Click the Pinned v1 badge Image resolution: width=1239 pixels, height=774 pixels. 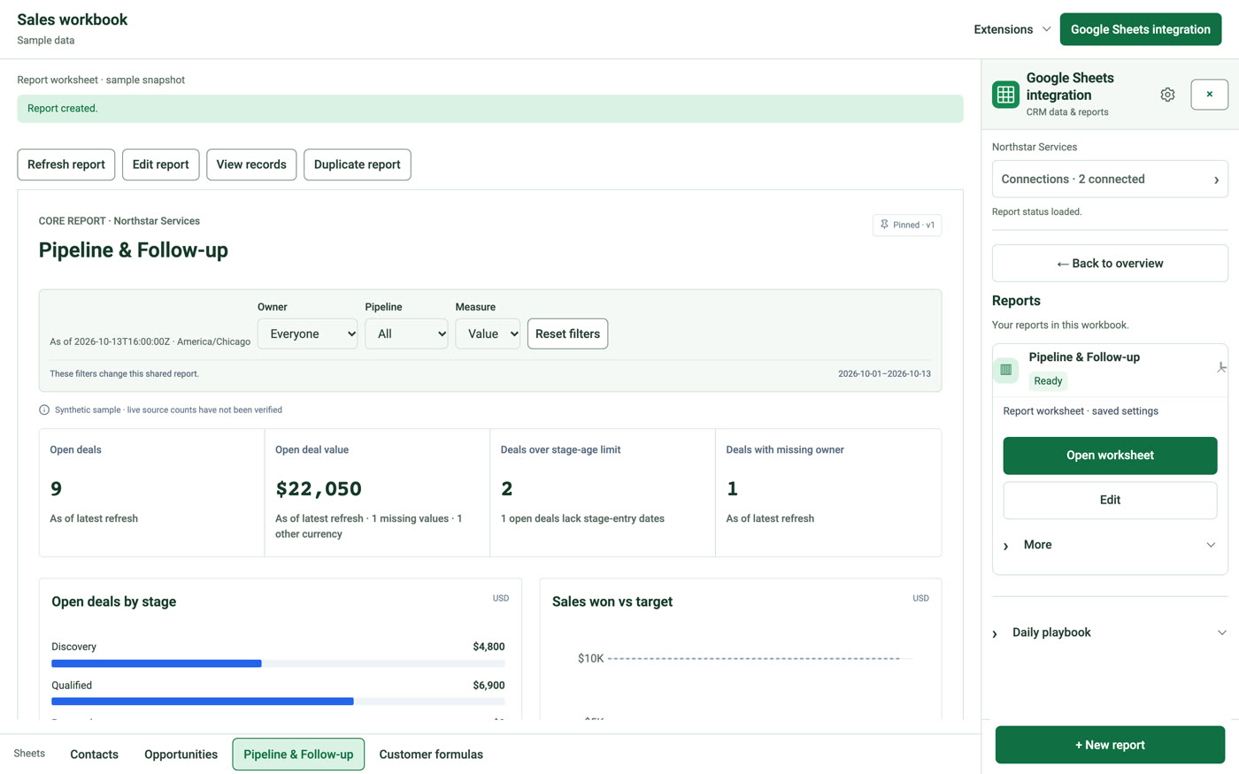click(907, 225)
